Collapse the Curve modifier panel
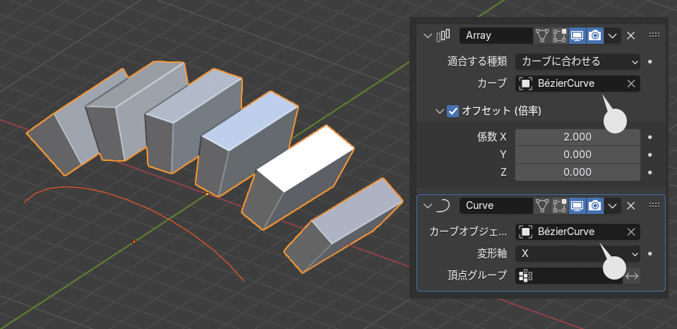Screen dimensions: 677x329 click(x=427, y=205)
